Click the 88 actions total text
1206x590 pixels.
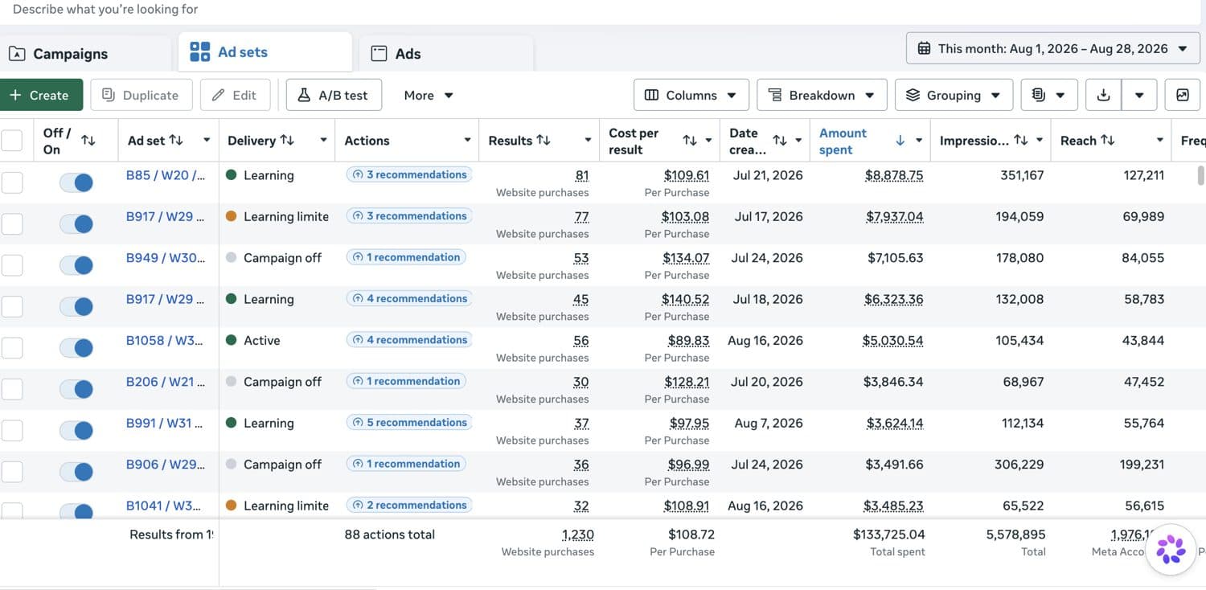click(x=390, y=535)
